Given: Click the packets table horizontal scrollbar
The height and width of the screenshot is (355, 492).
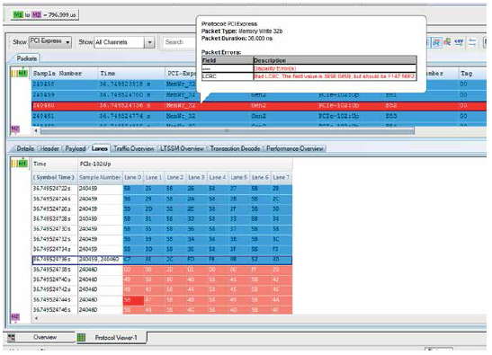Looking at the screenshot, I should (x=228, y=131).
